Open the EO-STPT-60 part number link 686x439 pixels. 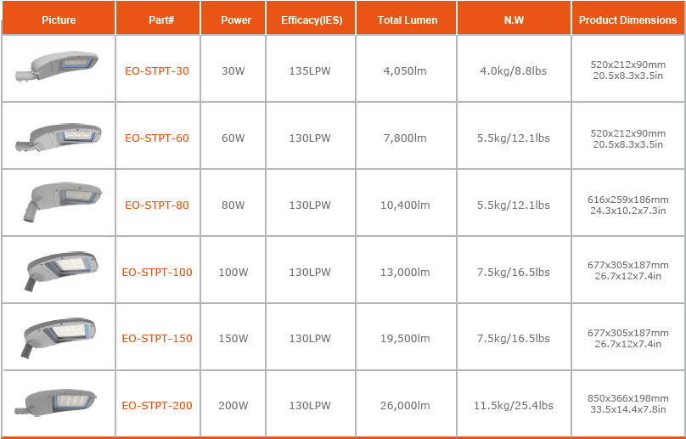(x=157, y=138)
